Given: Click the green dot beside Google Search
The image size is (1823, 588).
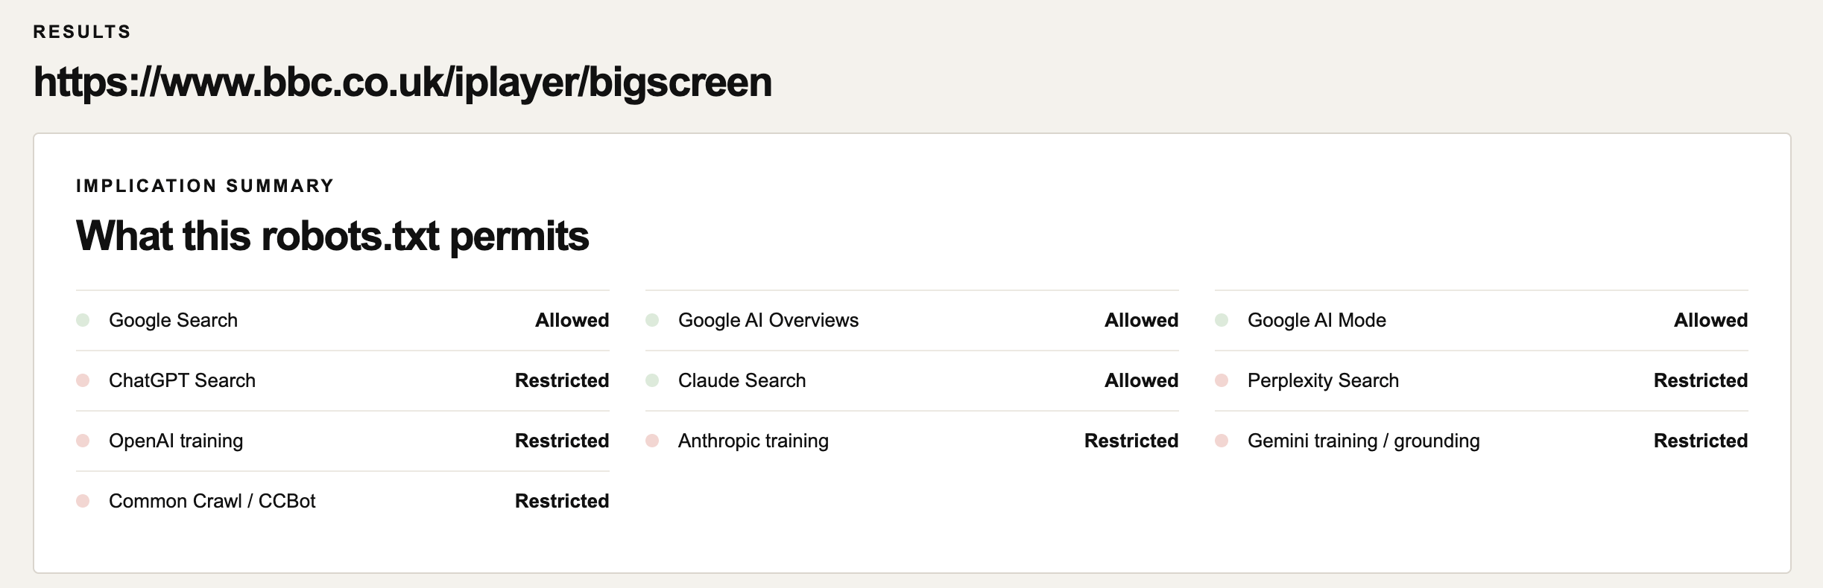Looking at the screenshot, I should point(83,320).
